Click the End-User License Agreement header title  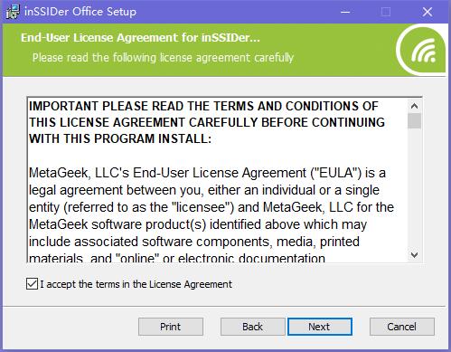(140, 38)
